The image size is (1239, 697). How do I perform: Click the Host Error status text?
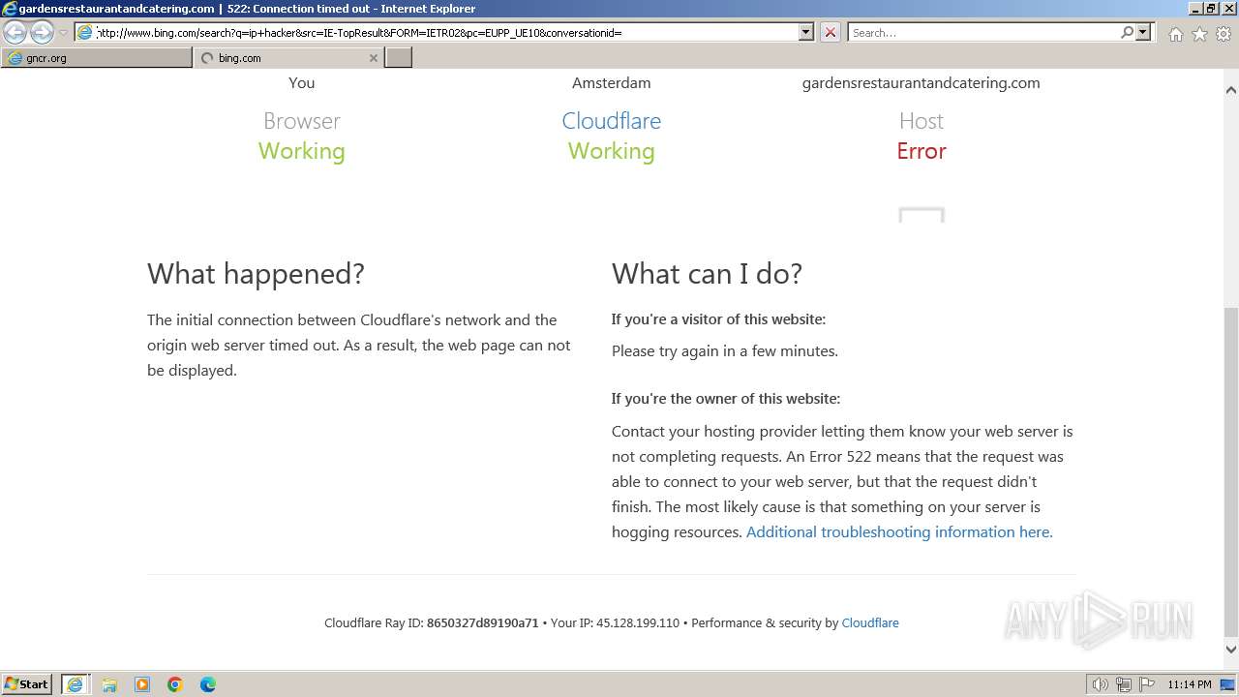pyautogui.click(x=922, y=151)
